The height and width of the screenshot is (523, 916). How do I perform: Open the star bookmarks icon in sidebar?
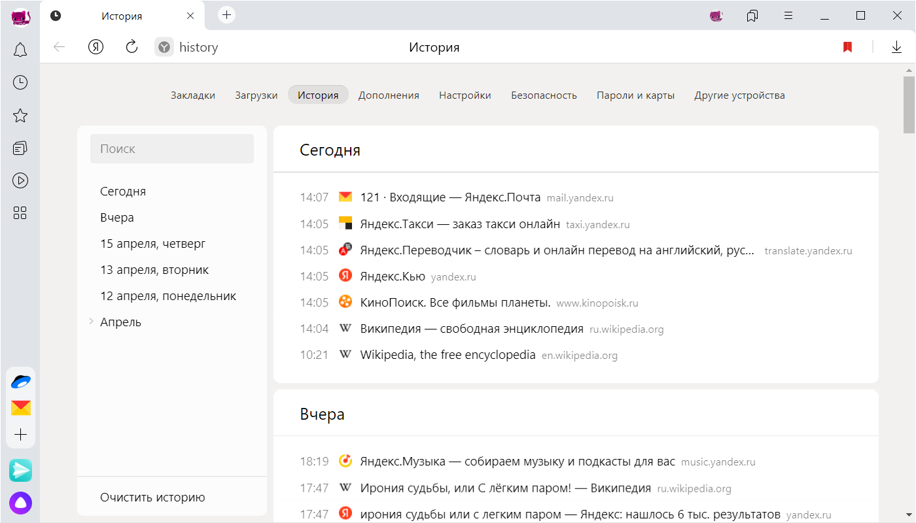[20, 116]
